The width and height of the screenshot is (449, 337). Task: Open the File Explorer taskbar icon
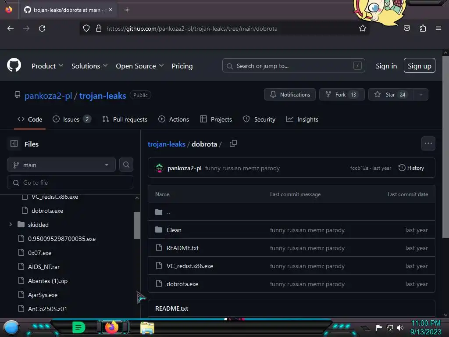[x=147, y=328]
